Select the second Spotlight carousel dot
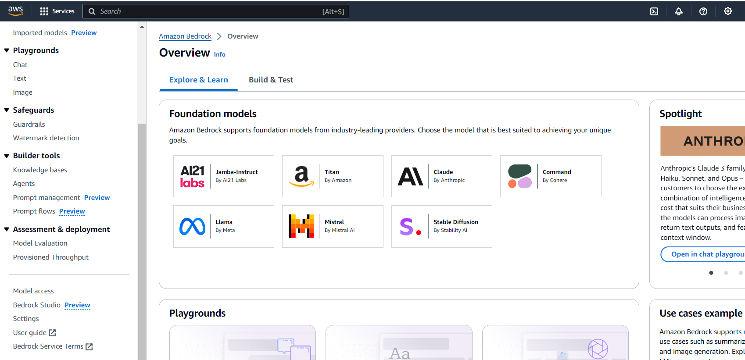 726,273
